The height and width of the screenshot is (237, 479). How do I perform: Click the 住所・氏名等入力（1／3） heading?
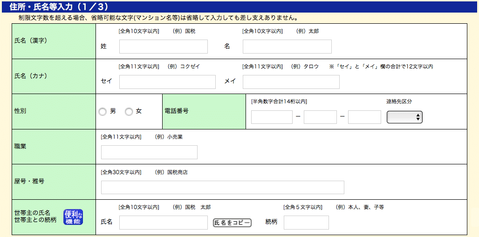pyautogui.click(x=58, y=6)
